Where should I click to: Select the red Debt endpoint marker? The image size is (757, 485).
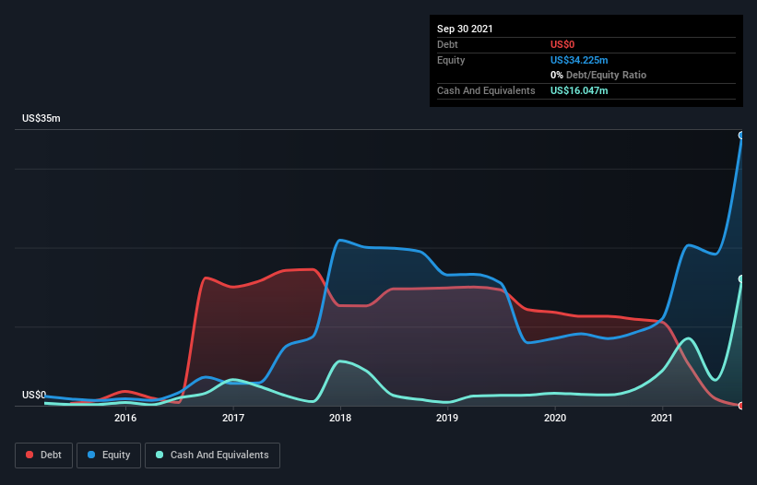click(x=741, y=406)
